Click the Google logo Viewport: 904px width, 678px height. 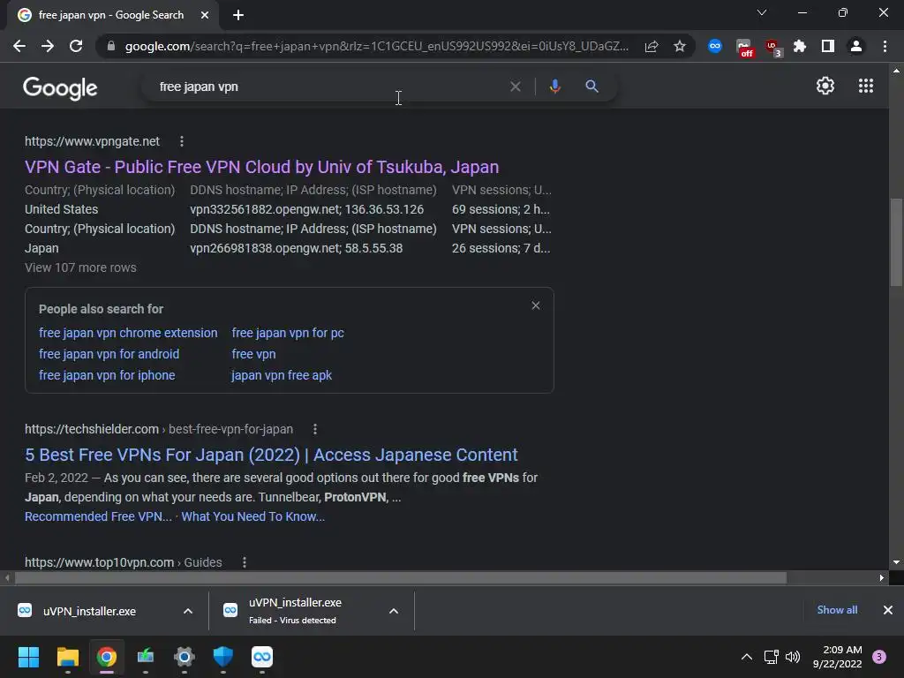click(x=61, y=88)
